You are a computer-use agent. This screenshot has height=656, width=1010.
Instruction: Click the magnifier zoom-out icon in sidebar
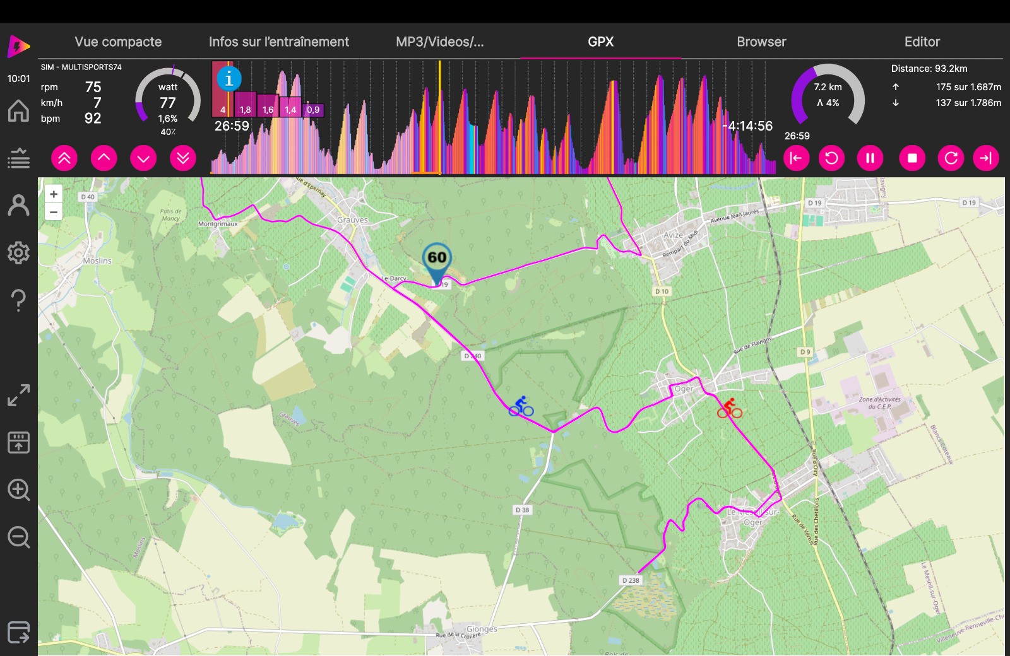18,537
